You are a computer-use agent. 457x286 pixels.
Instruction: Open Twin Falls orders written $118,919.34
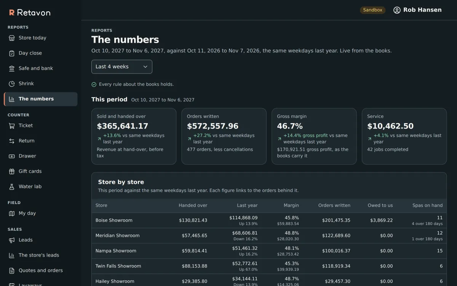pyautogui.click(x=336, y=266)
